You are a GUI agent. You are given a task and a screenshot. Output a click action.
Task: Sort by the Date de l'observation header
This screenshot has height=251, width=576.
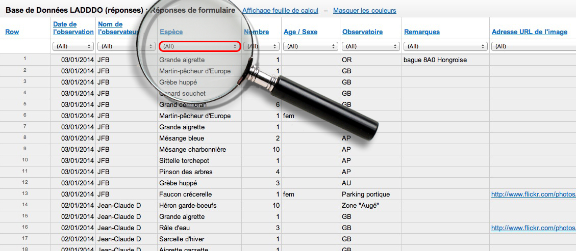(x=73, y=28)
